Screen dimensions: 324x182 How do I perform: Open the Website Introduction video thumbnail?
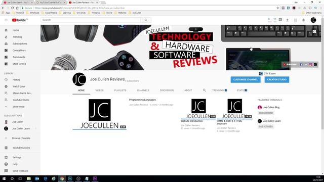coord(198,109)
